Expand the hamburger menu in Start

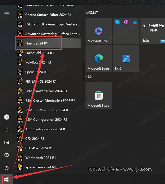click(x=7, y=12)
